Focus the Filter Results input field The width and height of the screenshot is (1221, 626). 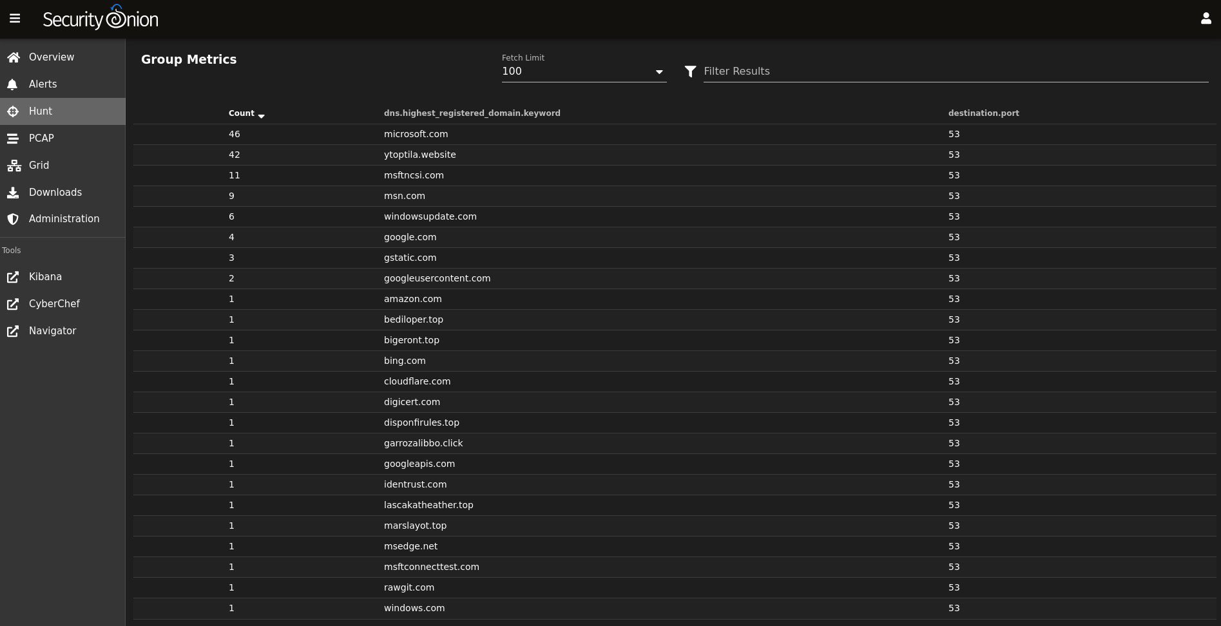click(956, 71)
